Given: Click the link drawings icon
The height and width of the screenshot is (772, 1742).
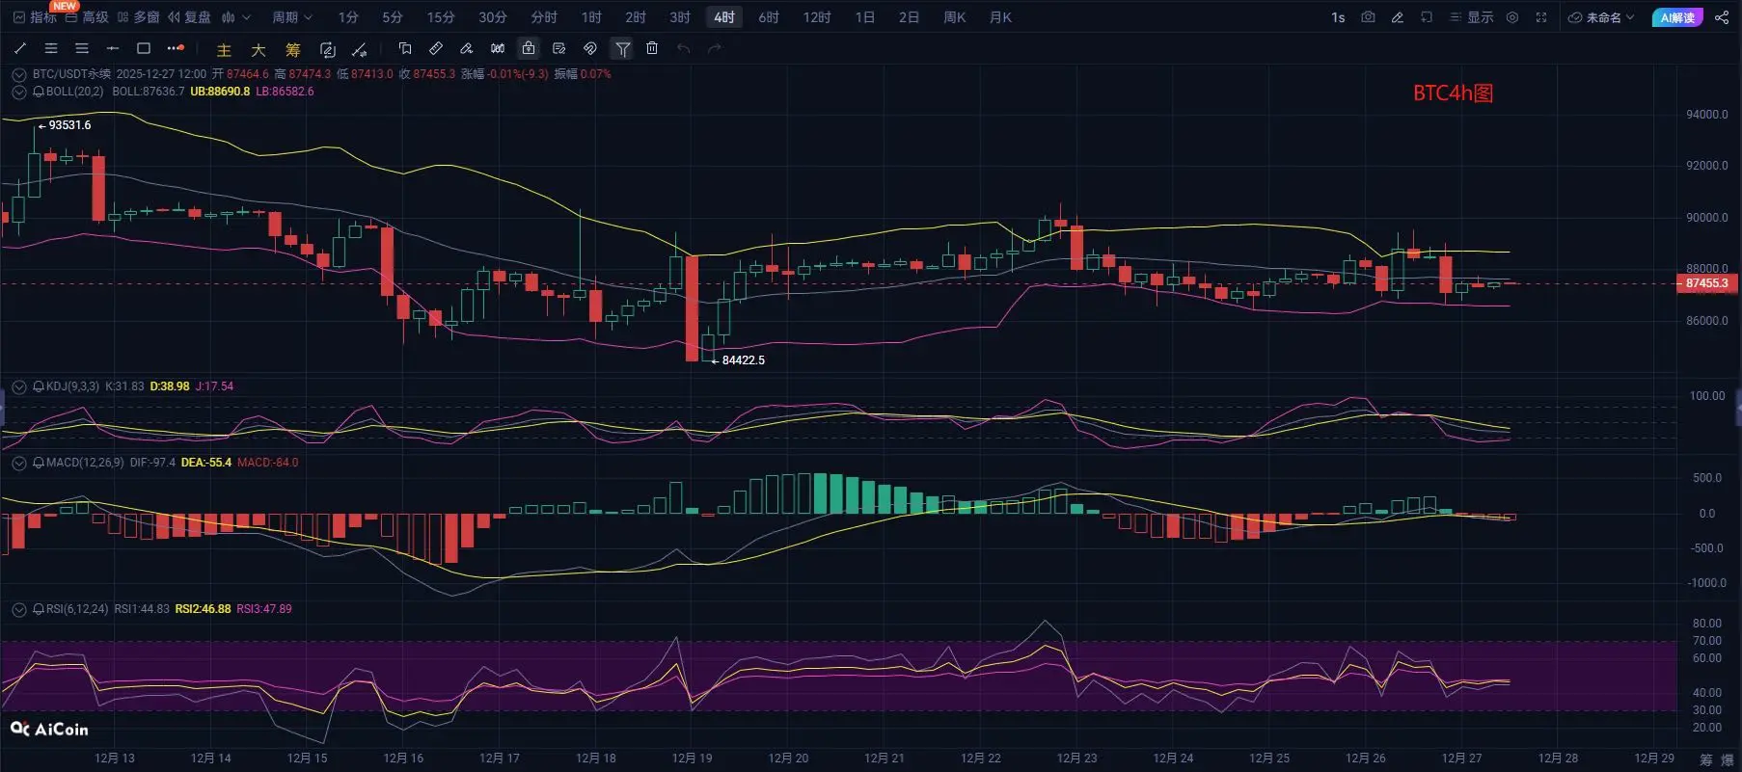Looking at the screenshot, I should click(x=590, y=48).
